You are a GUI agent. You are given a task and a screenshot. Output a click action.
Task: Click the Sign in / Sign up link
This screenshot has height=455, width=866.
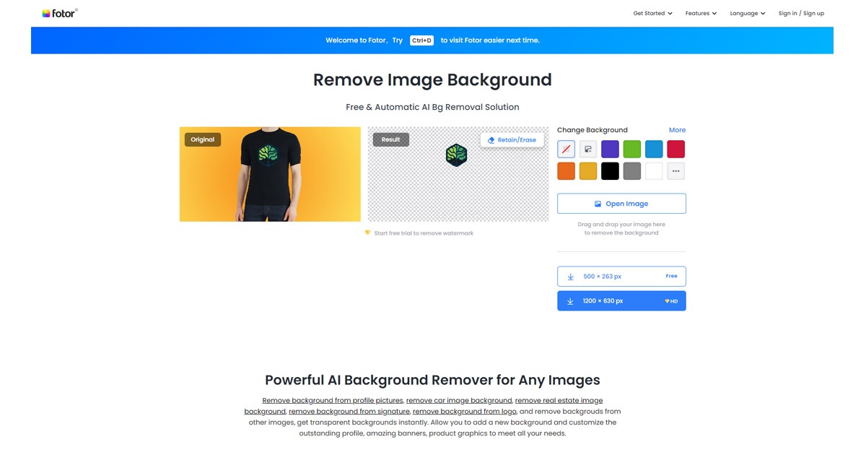[801, 13]
